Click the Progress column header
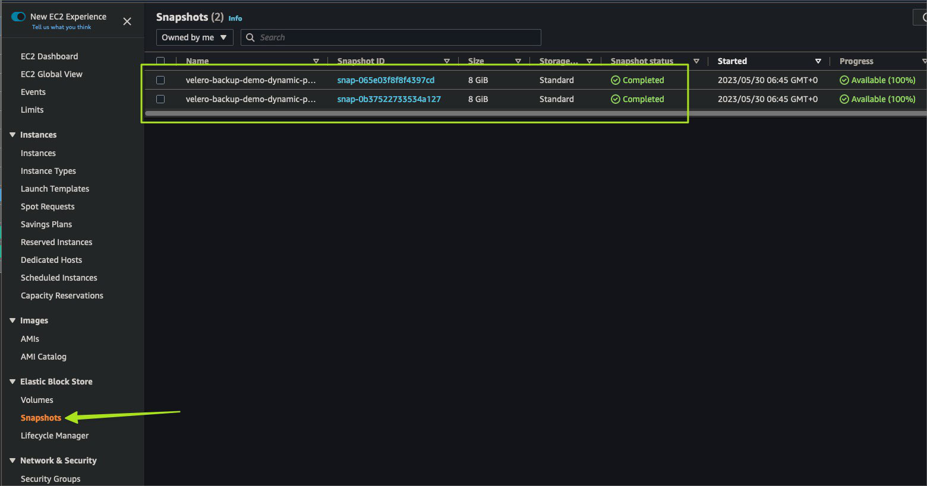Viewport: 927px width, 486px height. point(856,61)
